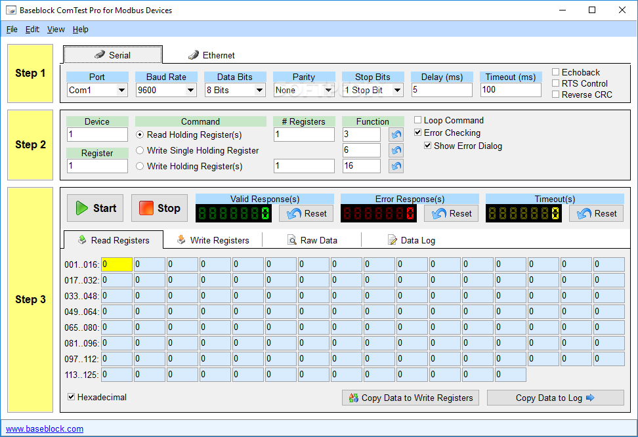Click the yellow highlighted register 001 cell
The image size is (638, 437).
(117, 264)
